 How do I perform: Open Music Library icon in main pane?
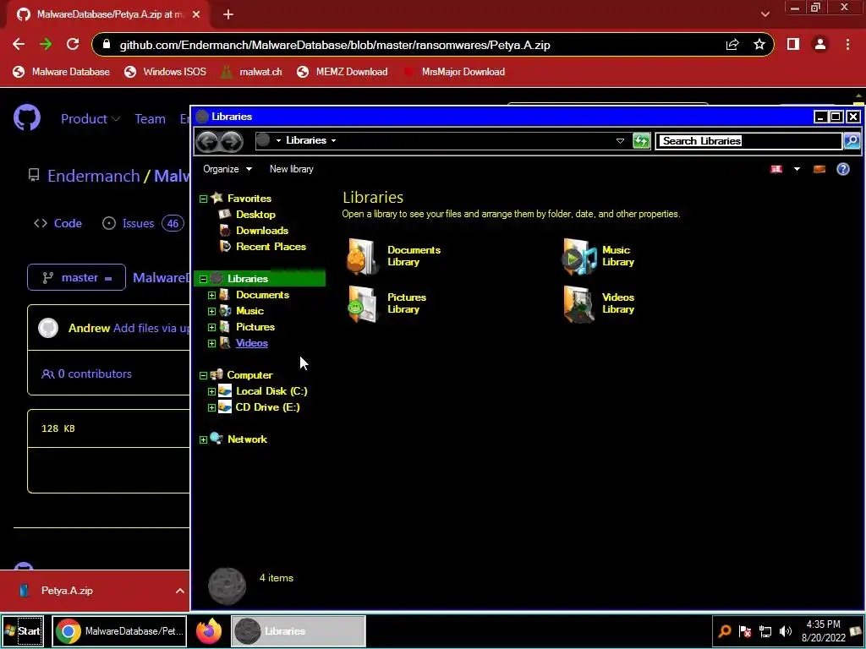579,257
